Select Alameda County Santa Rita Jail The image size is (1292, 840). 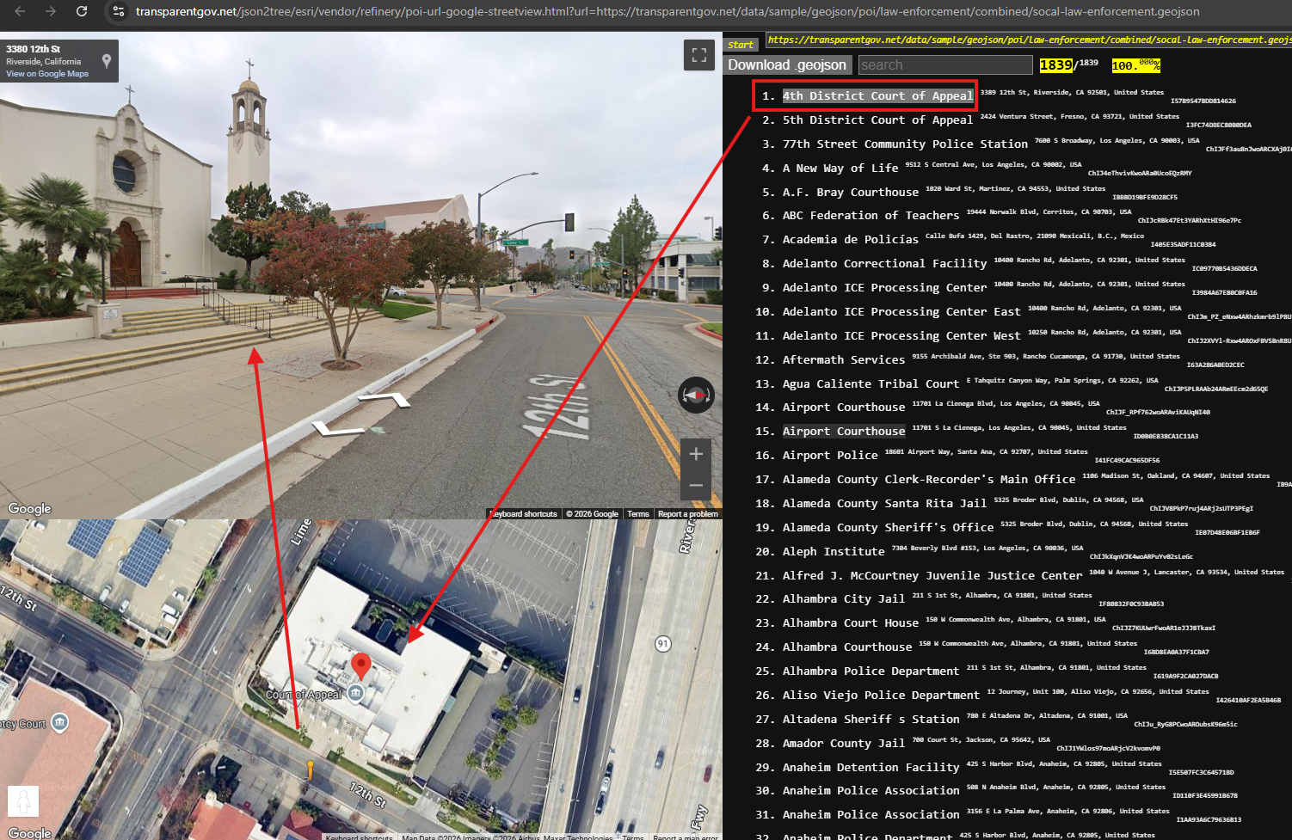click(x=884, y=504)
